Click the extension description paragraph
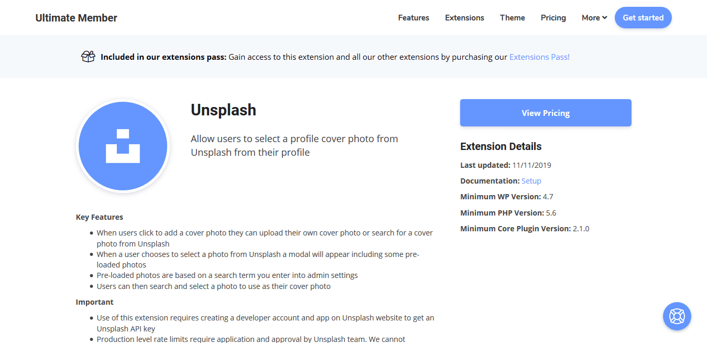Viewport: 707px width, 343px height. [294, 146]
